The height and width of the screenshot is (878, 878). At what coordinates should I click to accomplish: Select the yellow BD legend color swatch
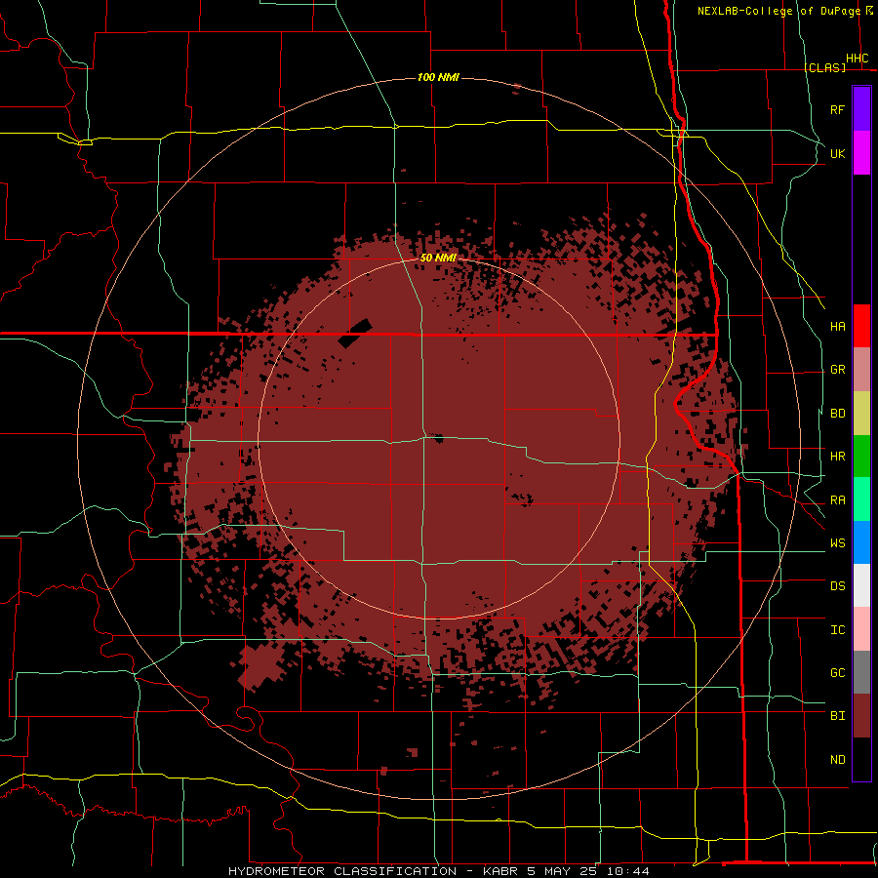pos(861,414)
